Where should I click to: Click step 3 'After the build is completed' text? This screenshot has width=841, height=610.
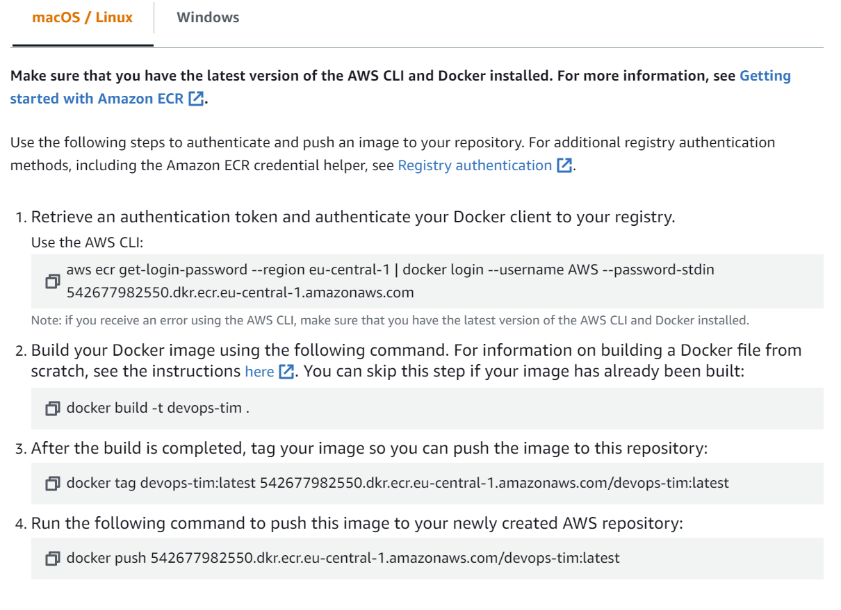369,448
